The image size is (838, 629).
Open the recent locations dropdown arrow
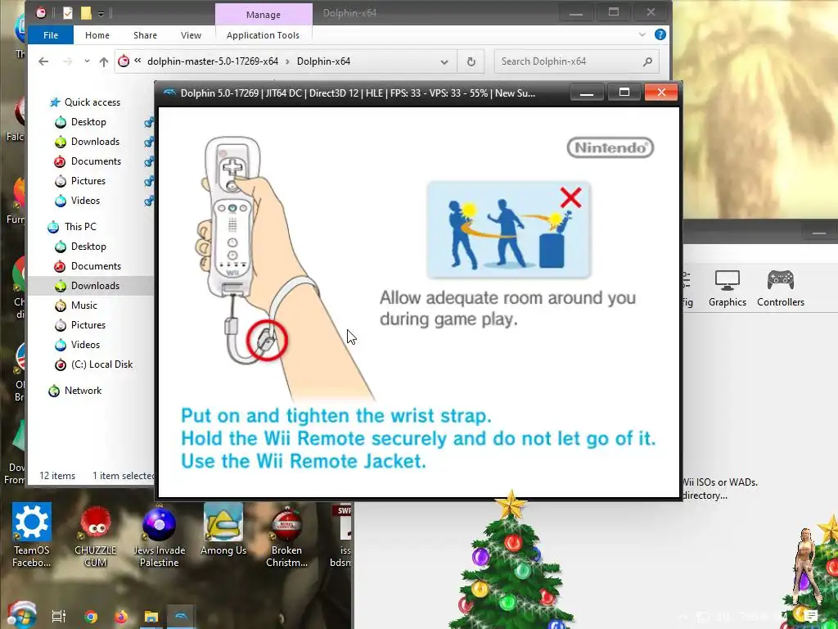(87, 61)
